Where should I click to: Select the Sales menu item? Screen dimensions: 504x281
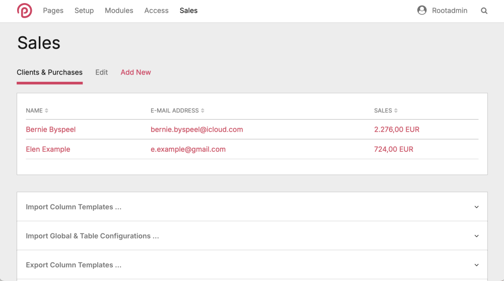point(188,11)
